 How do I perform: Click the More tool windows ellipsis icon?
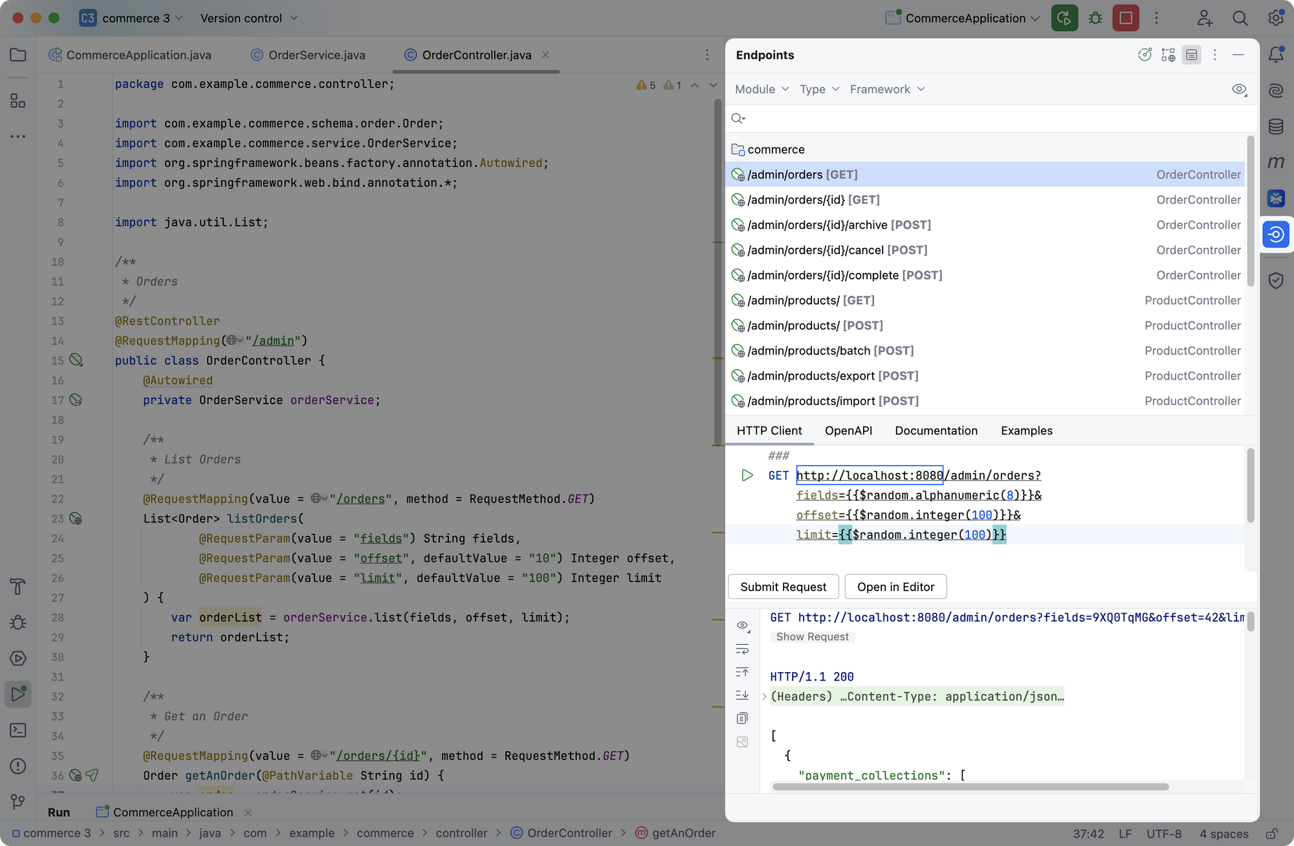click(18, 136)
